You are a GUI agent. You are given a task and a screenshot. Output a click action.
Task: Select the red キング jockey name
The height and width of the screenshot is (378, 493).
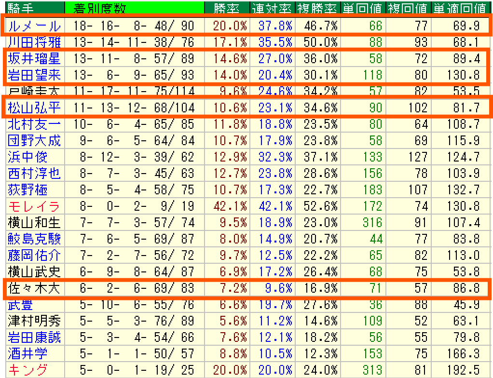point(27,370)
